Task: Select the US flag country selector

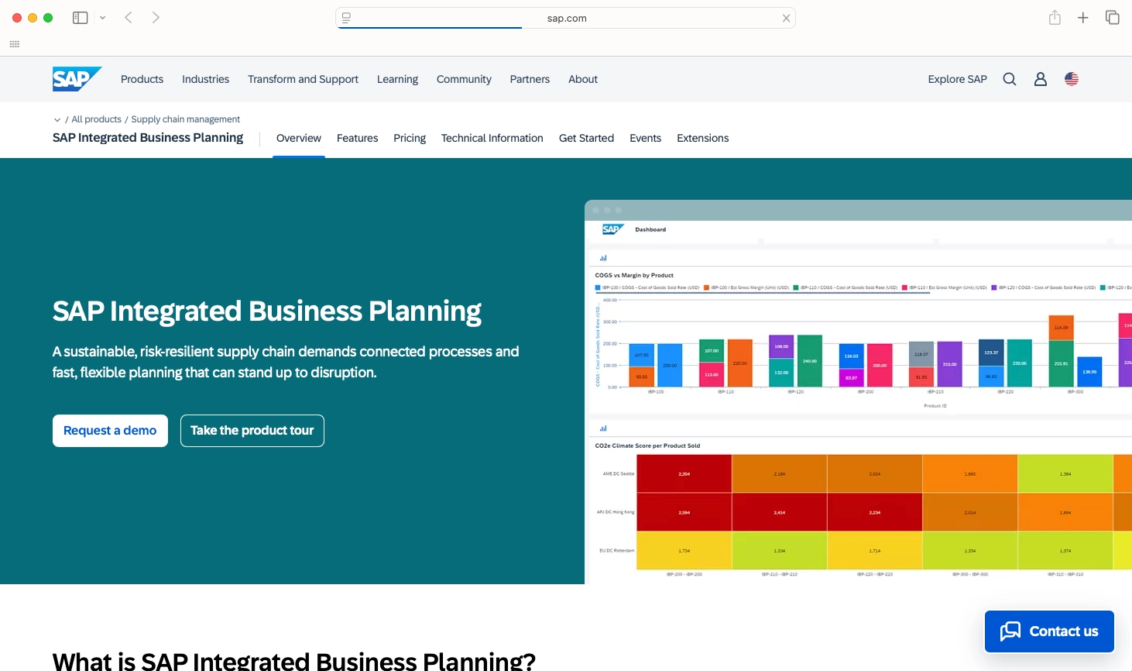Action: [1072, 79]
